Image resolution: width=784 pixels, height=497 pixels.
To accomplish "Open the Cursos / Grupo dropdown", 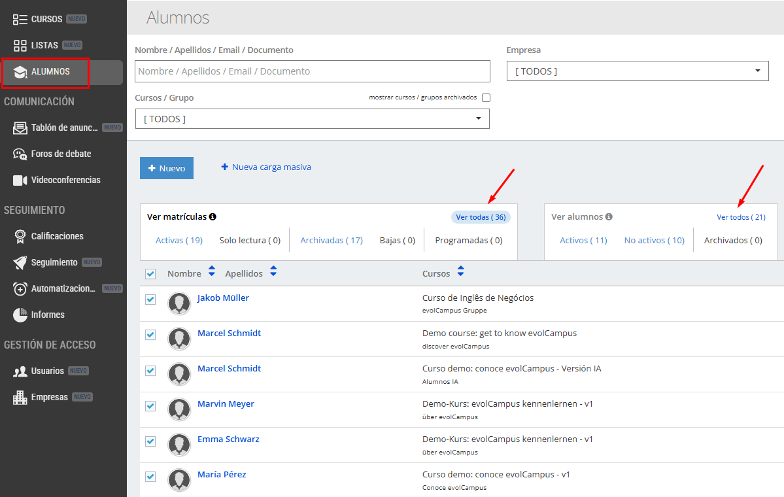I will click(x=312, y=118).
